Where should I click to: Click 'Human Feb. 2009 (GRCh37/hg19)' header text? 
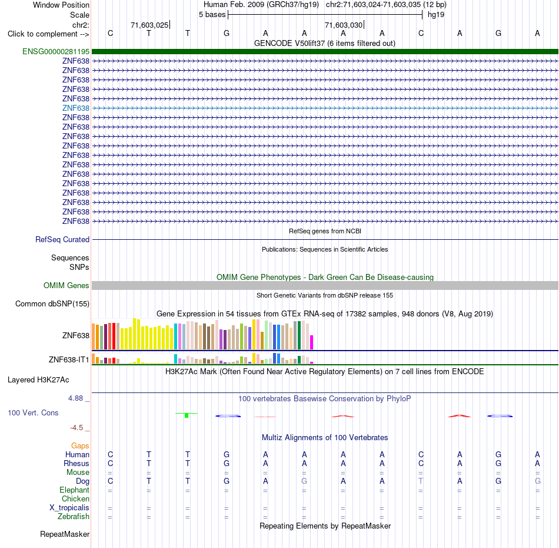click(x=261, y=5)
